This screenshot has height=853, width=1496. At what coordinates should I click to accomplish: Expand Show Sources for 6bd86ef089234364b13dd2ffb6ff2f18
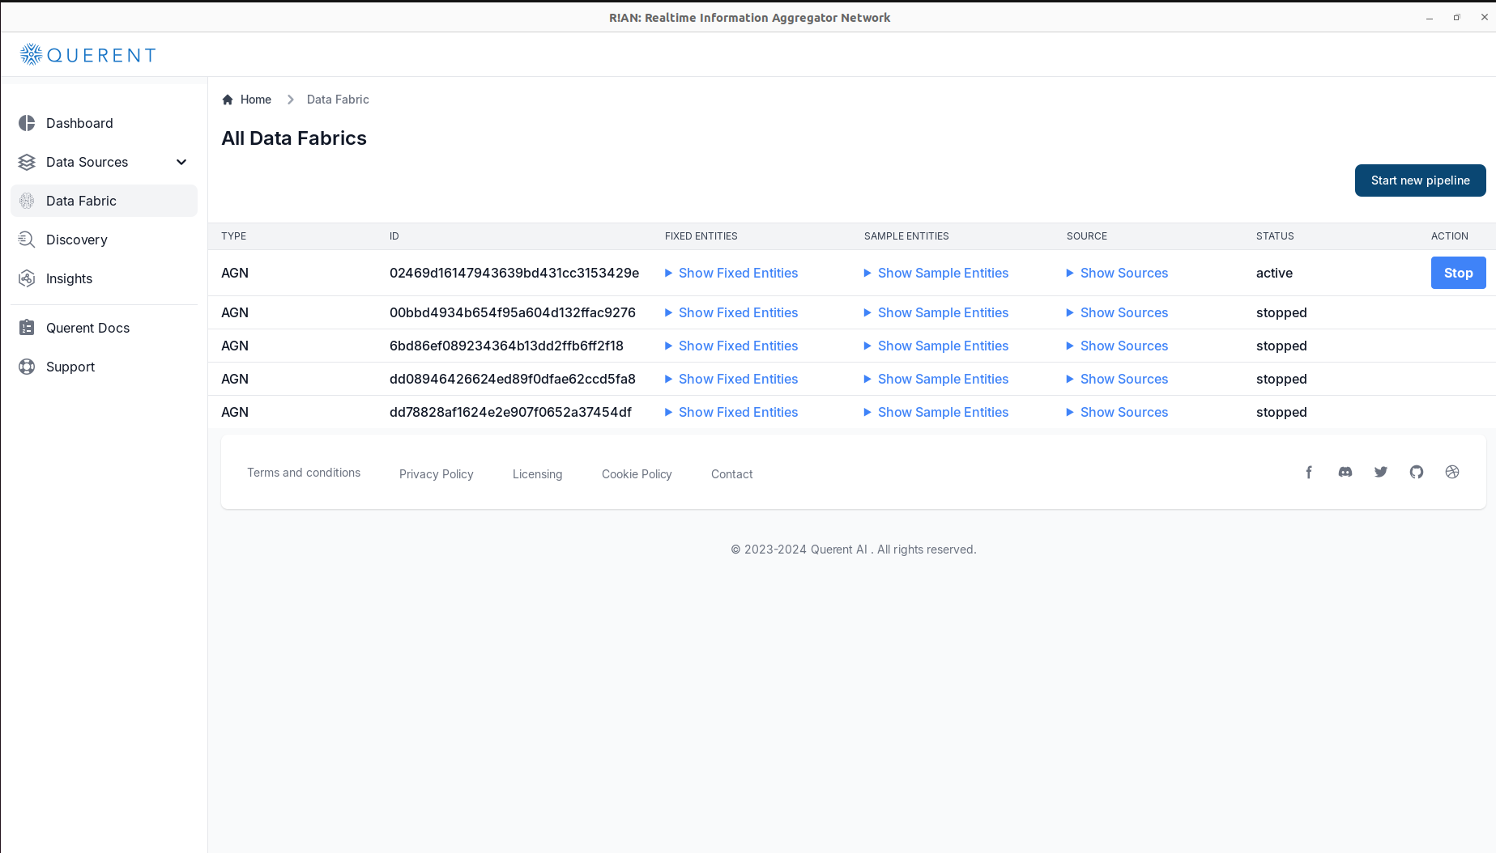pyautogui.click(x=1118, y=346)
